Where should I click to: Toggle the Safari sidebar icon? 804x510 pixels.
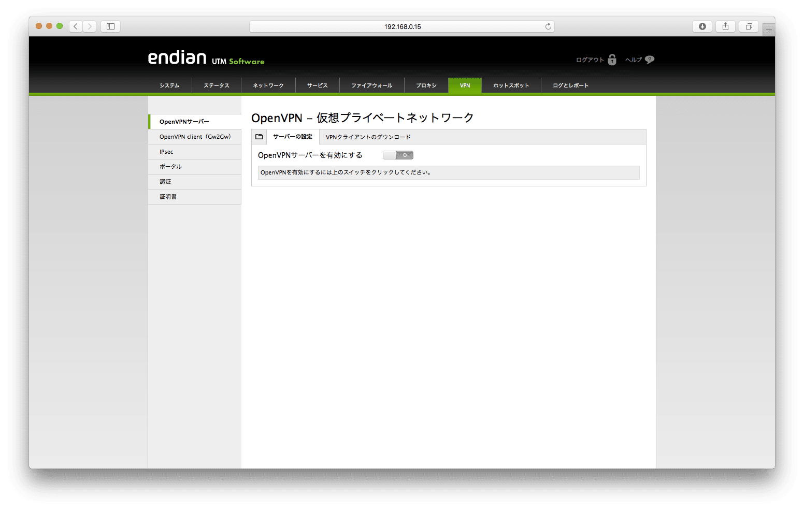click(x=110, y=26)
